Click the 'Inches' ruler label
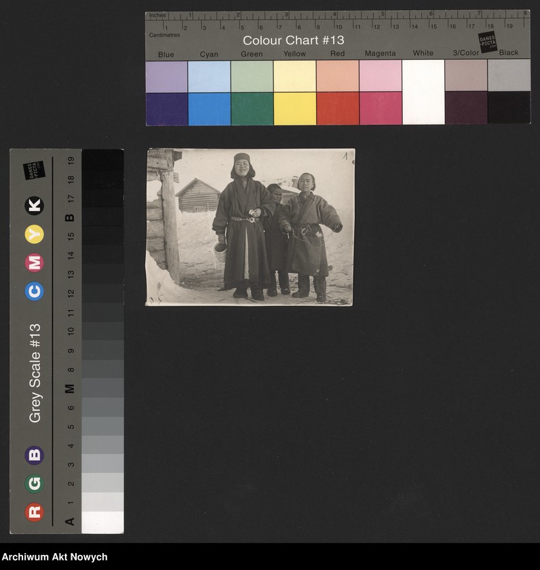The width and height of the screenshot is (540, 570). 157,15
